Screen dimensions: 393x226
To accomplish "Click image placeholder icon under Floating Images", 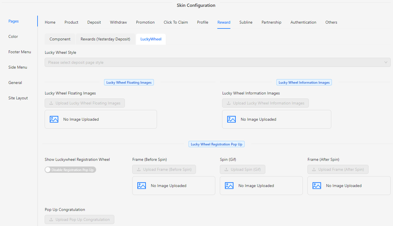I will [x=54, y=119].
